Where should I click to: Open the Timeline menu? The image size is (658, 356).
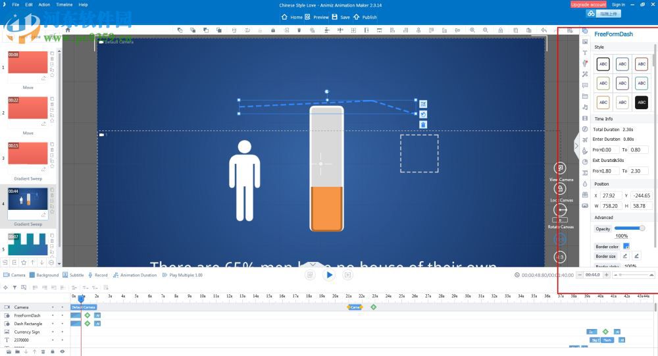[x=64, y=5]
